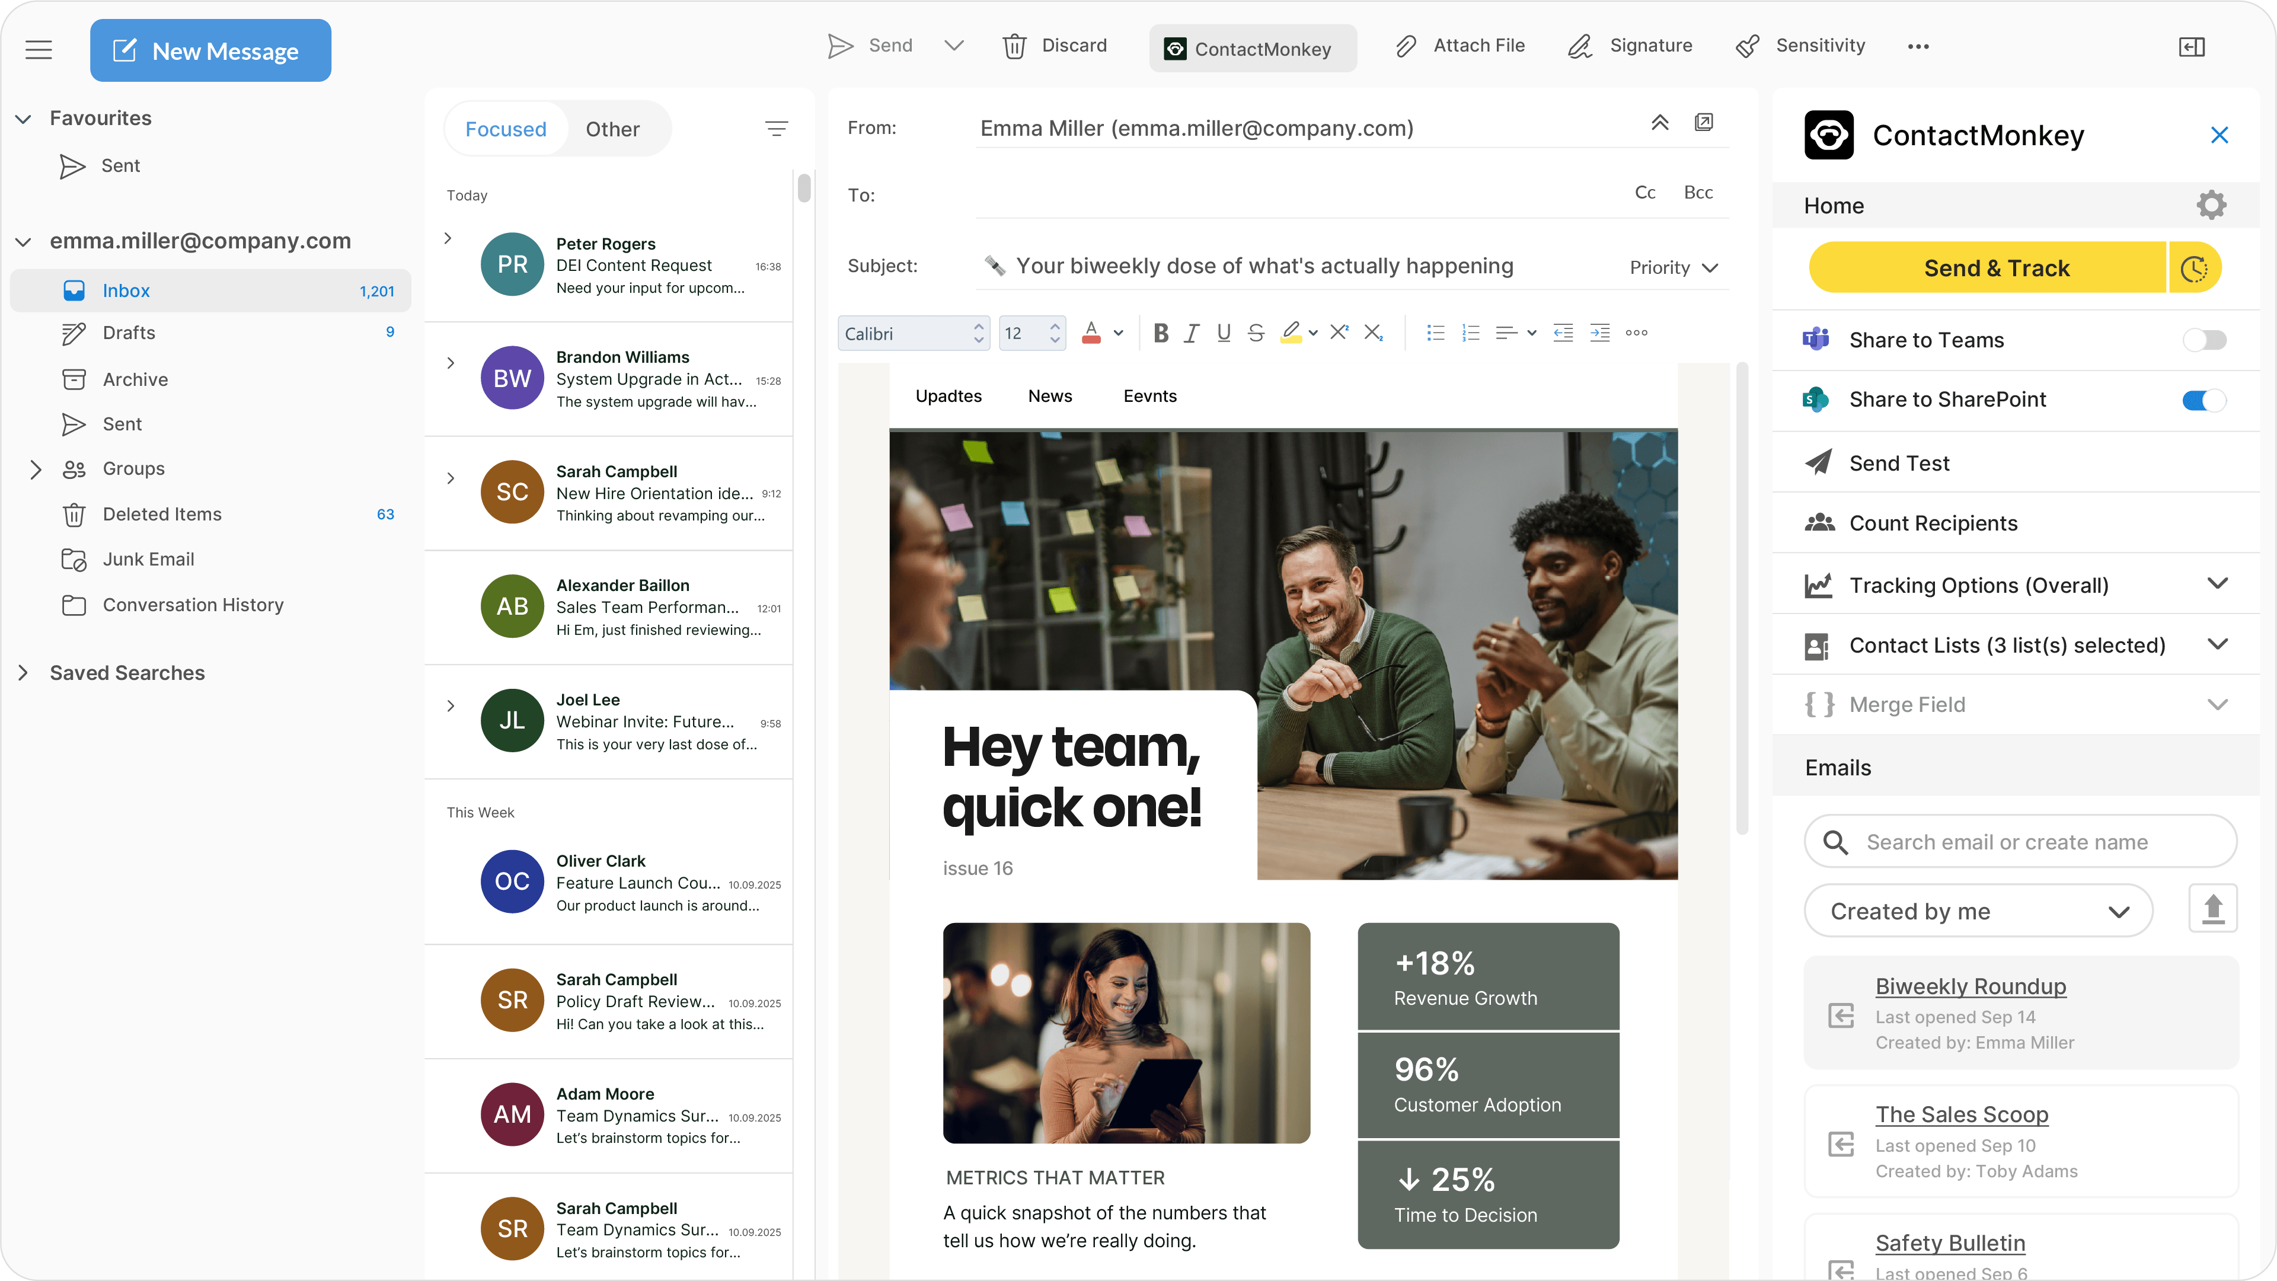Click the schedule send clock icon
2277x1281 pixels.
coord(2194,268)
